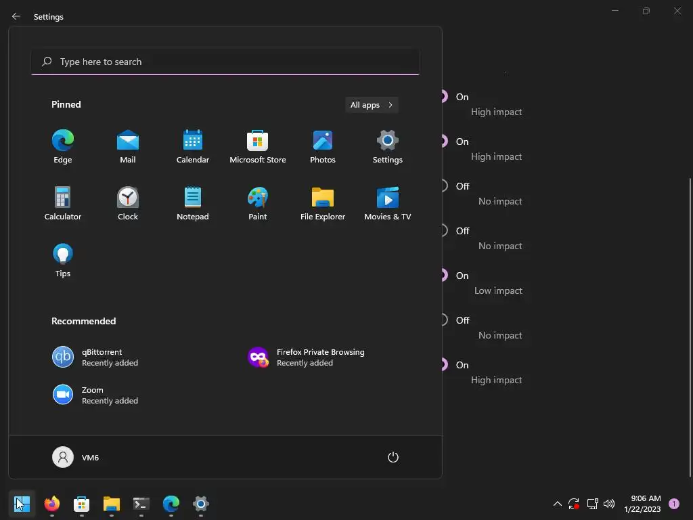Click the power button in Start menu
The image size is (693, 520).
point(393,457)
